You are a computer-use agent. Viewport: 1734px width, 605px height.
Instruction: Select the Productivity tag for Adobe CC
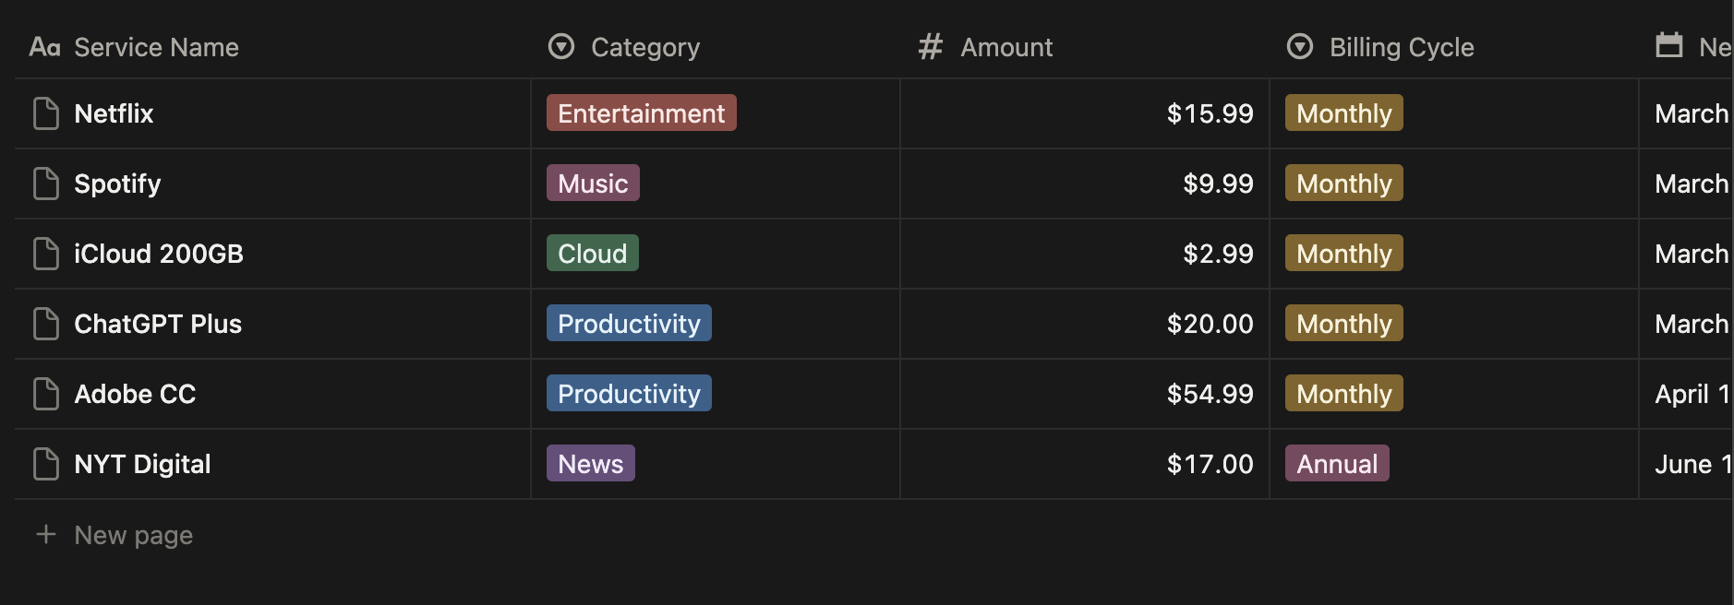[x=629, y=393]
